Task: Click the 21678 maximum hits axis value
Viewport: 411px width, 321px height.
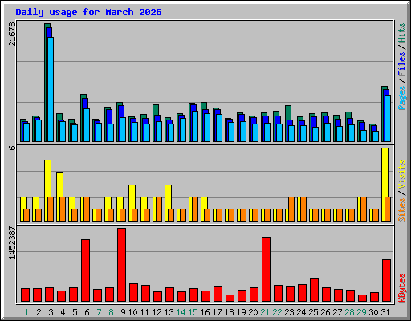Action: coord(12,34)
